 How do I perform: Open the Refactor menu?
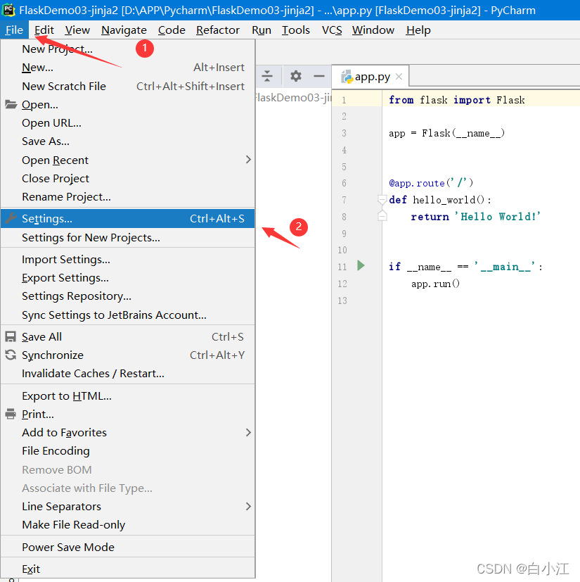[x=218, y=30]
